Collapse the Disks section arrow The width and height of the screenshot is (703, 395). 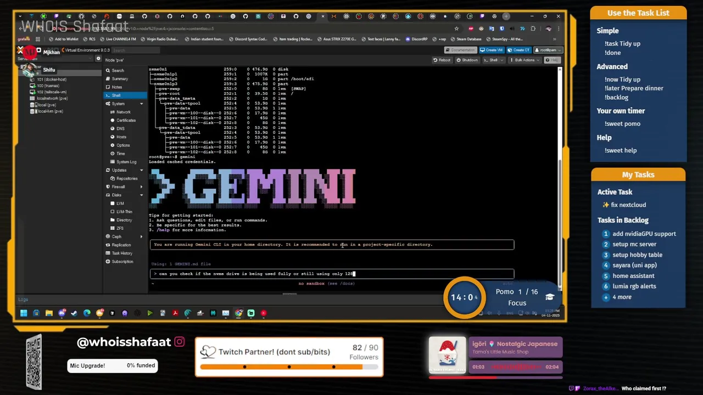(x=141, y=195)
